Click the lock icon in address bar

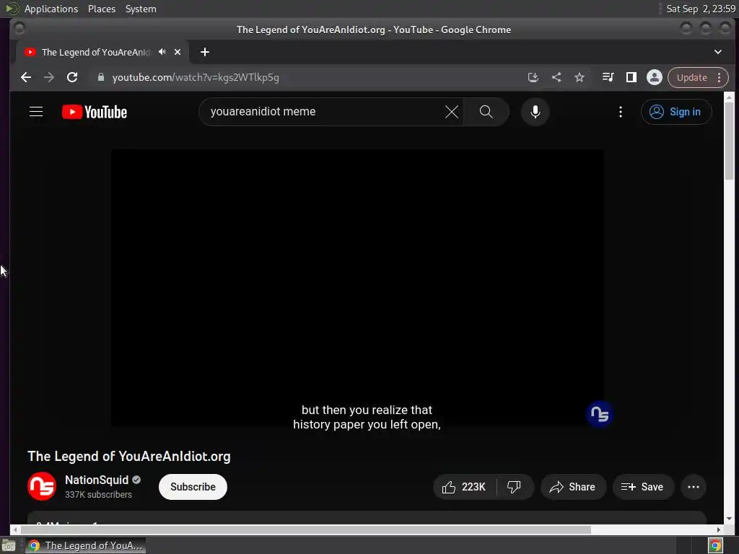(100, 77)
